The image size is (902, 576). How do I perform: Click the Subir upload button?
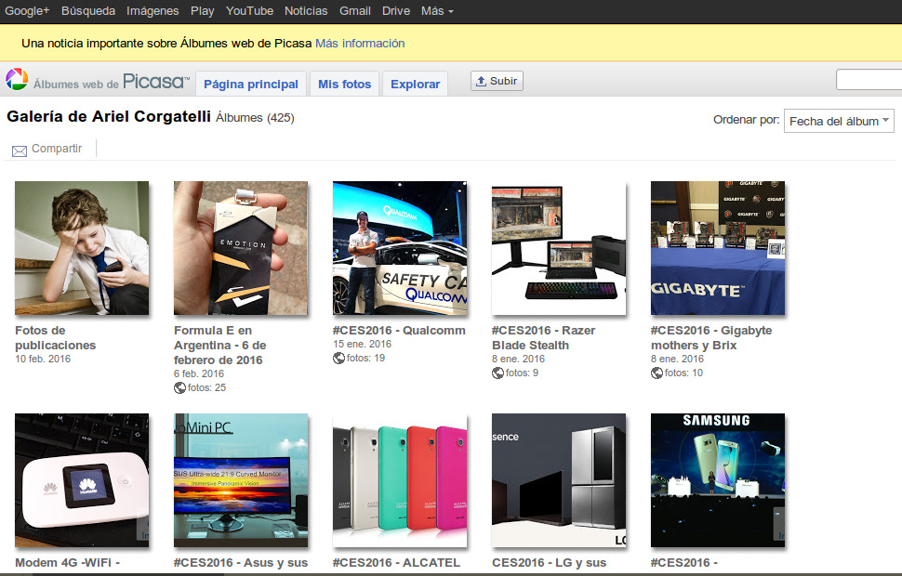point(497,81)
